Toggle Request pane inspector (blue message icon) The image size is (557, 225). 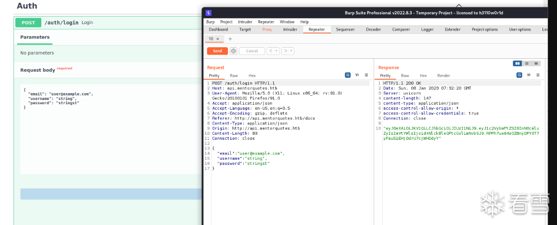[x=348, y=75]
